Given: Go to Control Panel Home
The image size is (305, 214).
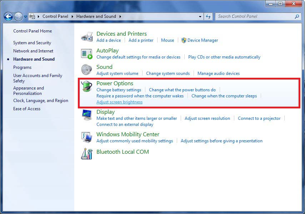Looking at the screenshot, I should click(x=32, y=31).
